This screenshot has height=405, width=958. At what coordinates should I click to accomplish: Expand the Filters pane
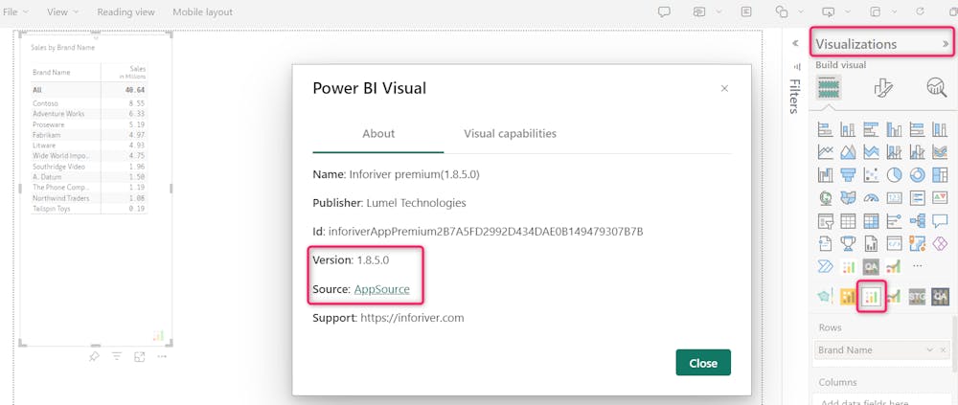point(795,44)
